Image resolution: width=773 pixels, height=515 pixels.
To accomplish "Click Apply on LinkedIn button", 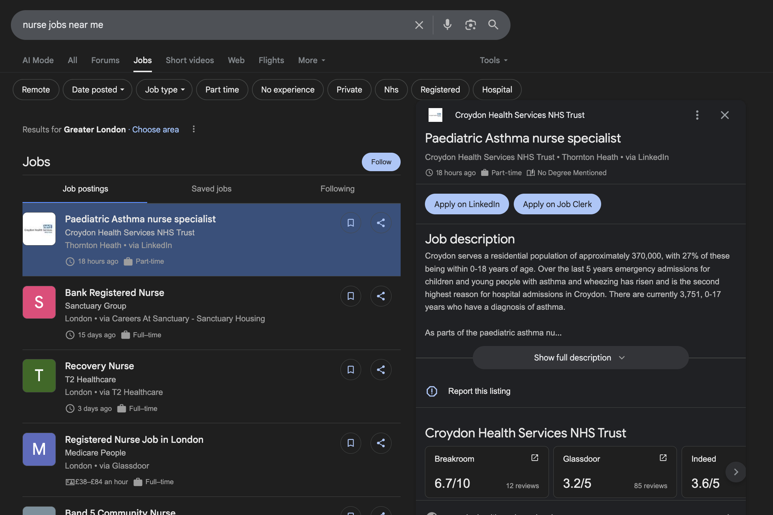I will coord(467,204).
